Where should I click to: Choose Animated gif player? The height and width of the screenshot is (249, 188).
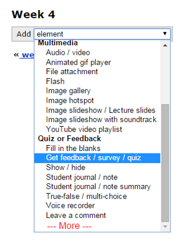point(97,62)
